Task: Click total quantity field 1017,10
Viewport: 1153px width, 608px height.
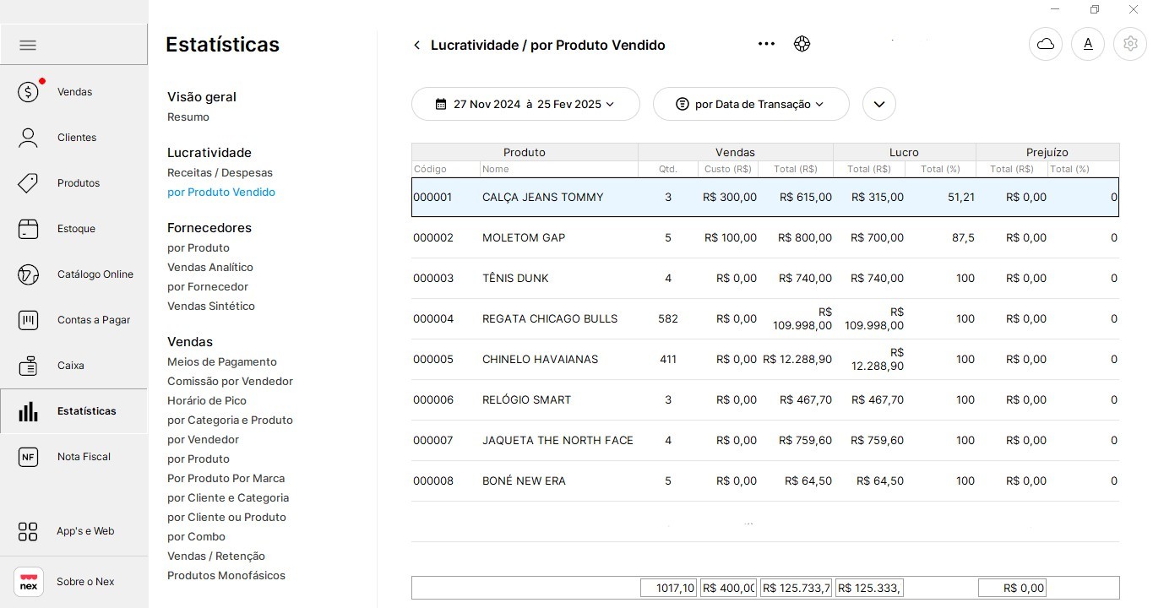Action: pos(668,588)
